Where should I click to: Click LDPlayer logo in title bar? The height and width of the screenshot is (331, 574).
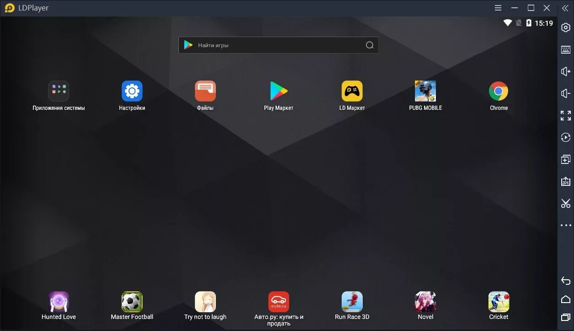tap(10, 8)
